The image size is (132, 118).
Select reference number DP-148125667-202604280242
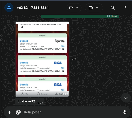click(x=46, y=71)
